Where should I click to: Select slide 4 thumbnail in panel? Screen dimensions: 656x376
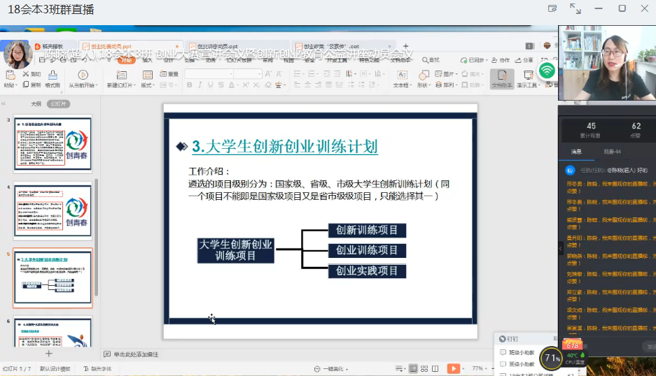[53, 210]
